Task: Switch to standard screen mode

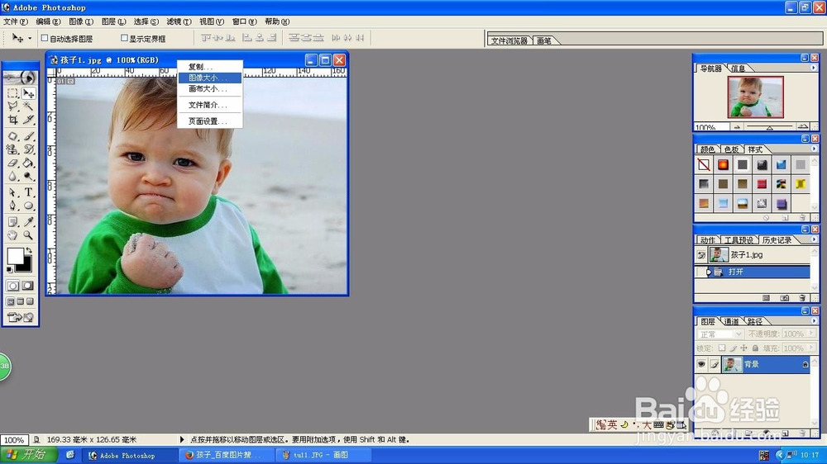Action: coord(11,302)
